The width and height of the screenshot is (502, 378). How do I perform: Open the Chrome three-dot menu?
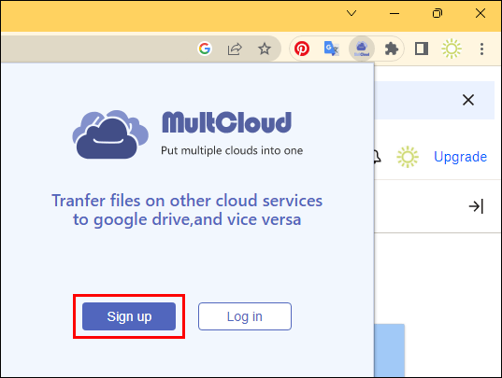pyautogui.click(x=481, y=49)
